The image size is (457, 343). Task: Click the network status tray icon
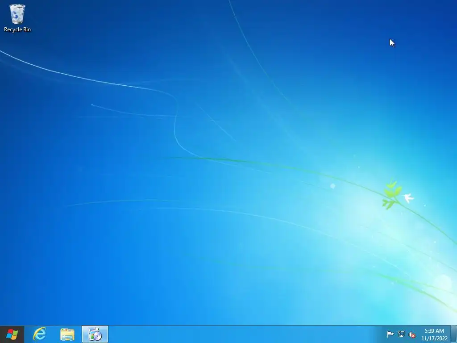pos(401,334)
